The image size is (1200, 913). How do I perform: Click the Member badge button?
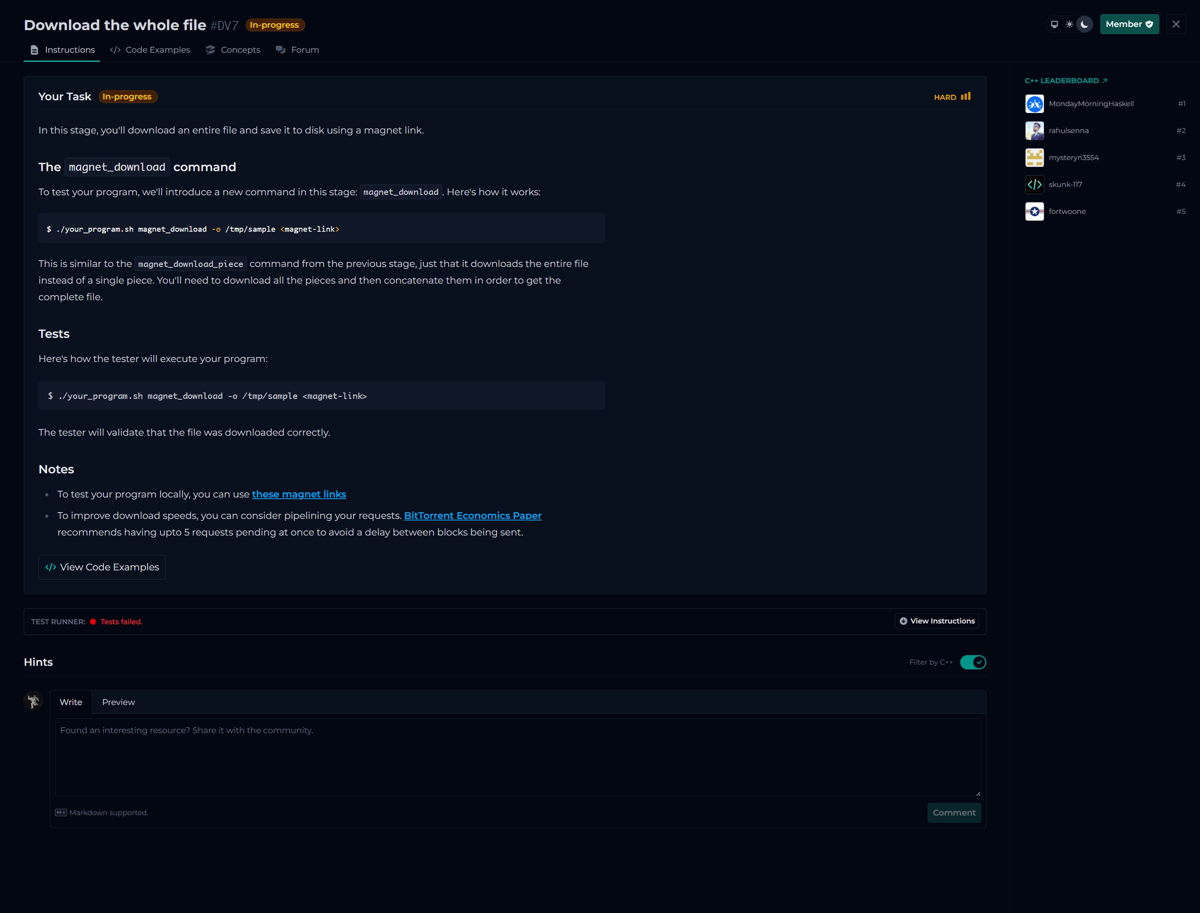click(1129, 25)
